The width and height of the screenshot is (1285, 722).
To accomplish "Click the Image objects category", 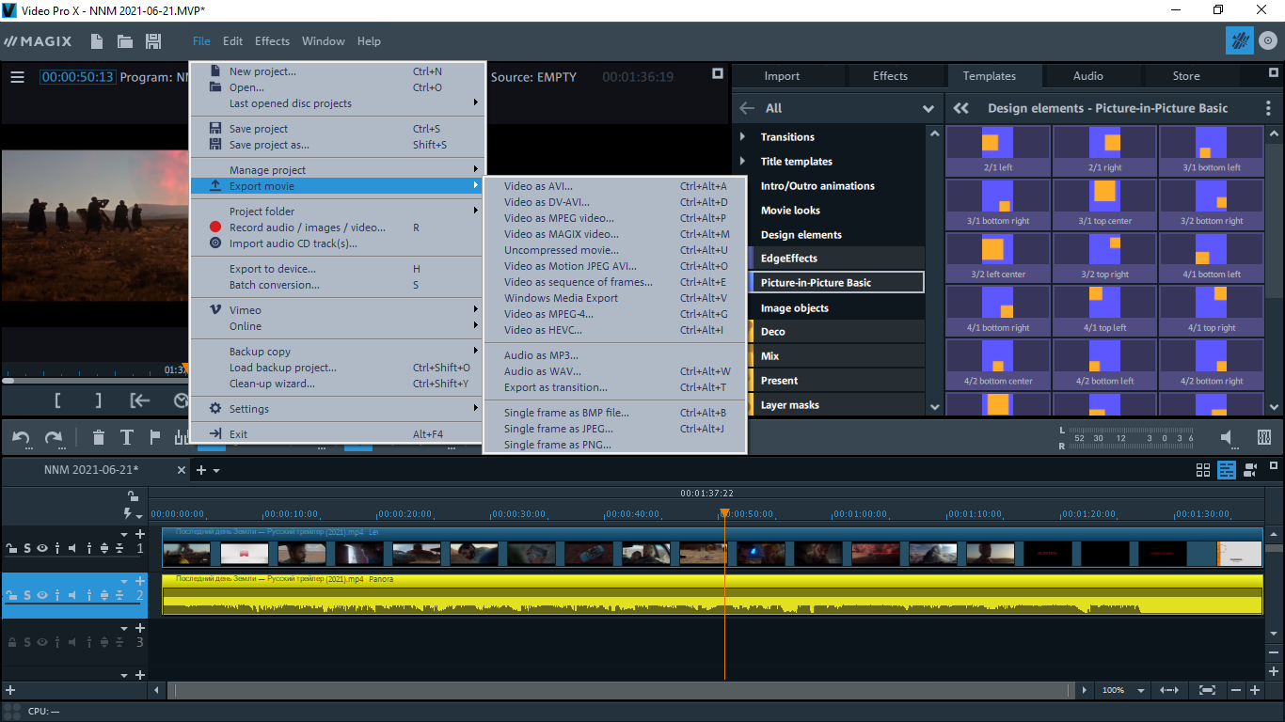I will click(794, 308).
